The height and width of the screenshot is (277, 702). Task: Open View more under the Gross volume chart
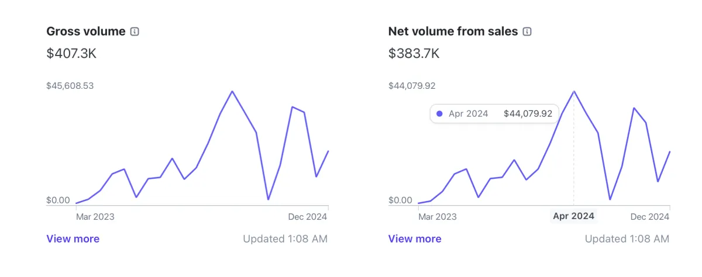click(73, 238)
